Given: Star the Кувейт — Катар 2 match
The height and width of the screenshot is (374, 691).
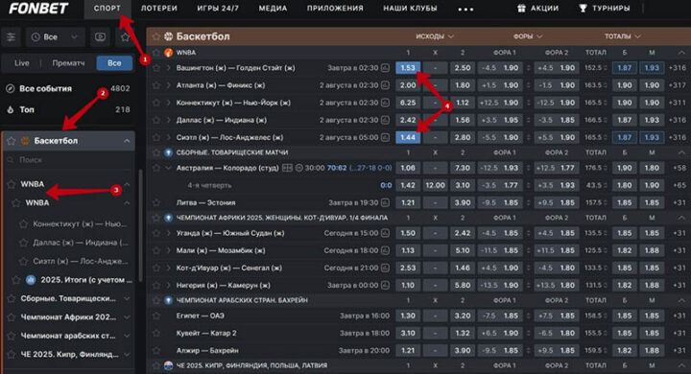Looking at the screenshot, I should (x=156, y=333).
